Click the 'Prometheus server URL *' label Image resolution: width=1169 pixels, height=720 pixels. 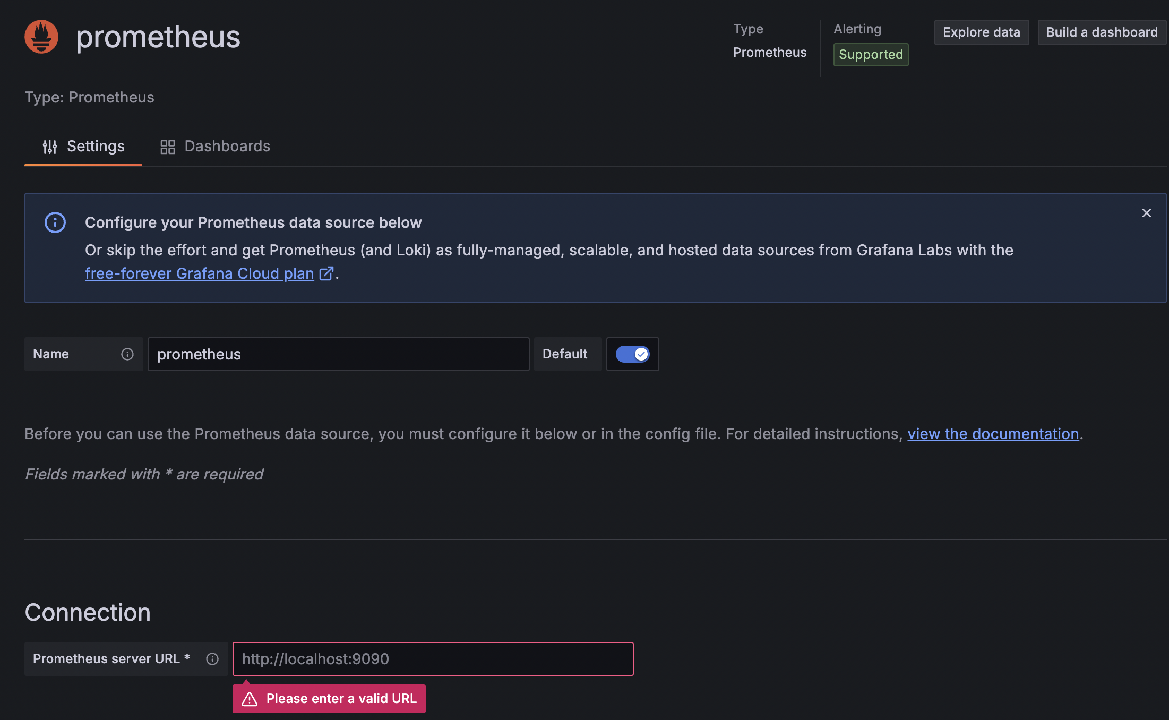tap(111, 659)
